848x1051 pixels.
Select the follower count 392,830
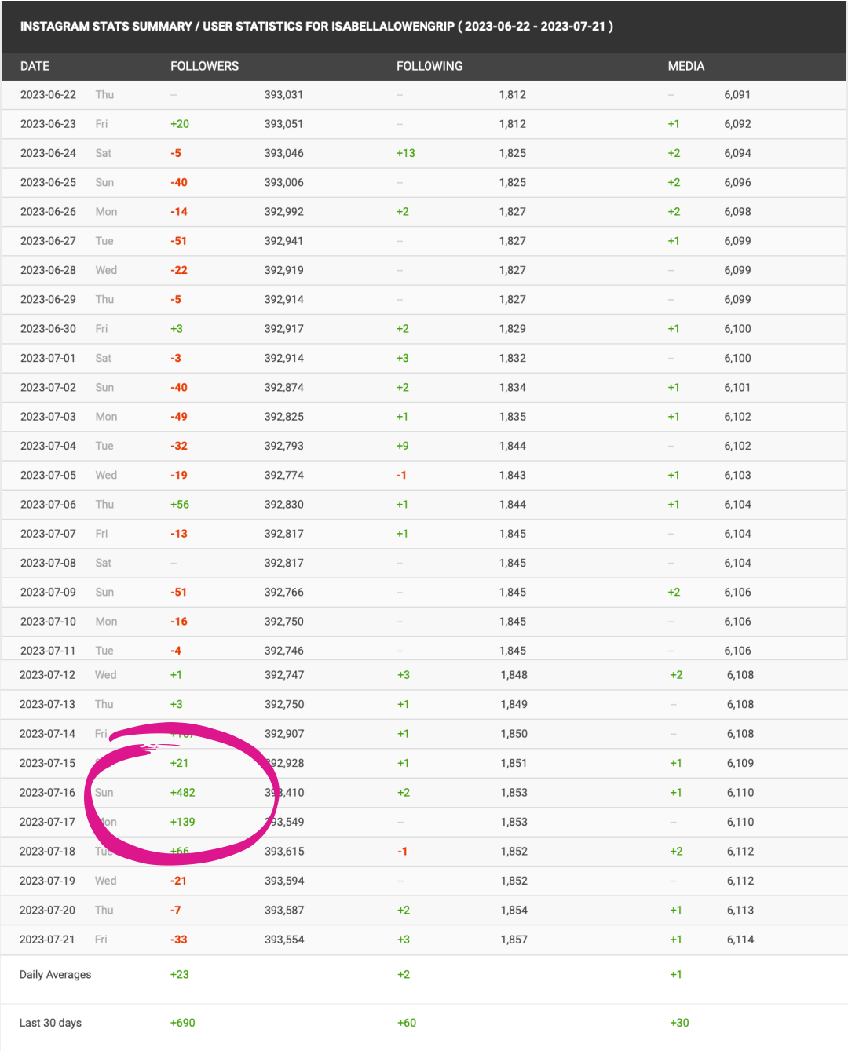(283, 505)
